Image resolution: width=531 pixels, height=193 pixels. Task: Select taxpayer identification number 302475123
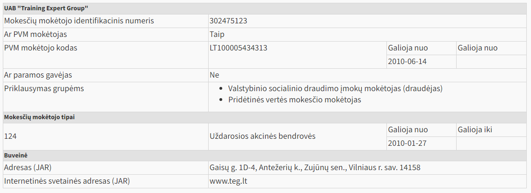click(235, 21)
